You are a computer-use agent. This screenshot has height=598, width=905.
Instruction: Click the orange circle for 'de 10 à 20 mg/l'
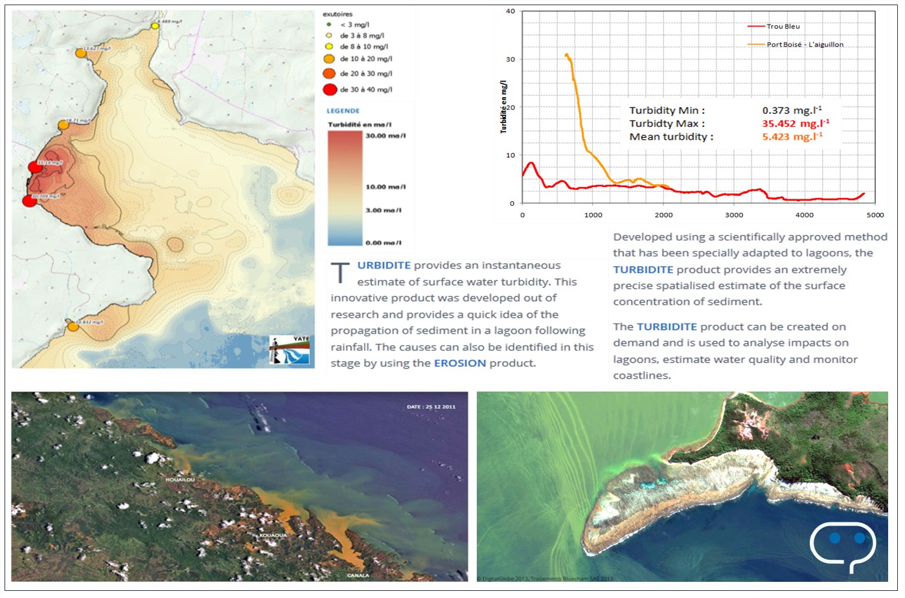(329, 59)
